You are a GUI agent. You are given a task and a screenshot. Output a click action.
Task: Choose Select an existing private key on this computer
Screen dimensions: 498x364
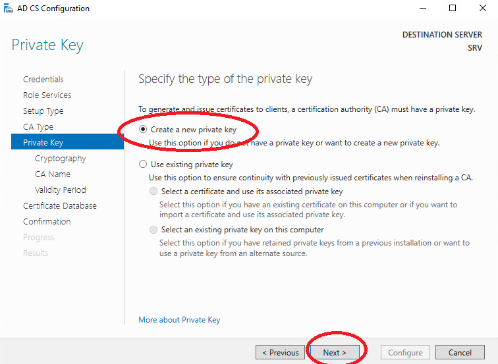point(153,230)
